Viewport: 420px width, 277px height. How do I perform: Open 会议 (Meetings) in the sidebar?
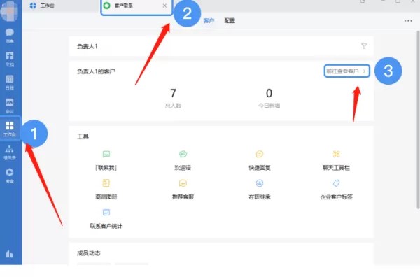(x=10, y=106)
